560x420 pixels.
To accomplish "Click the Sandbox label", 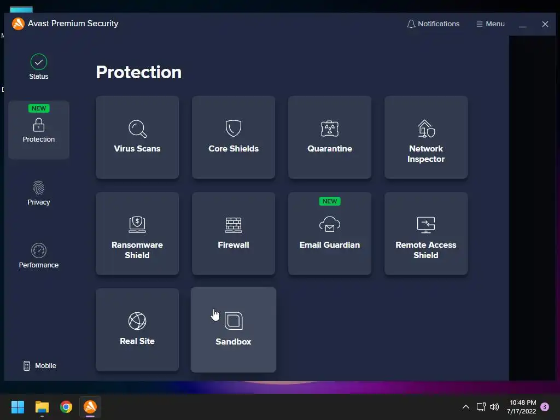I will coord(234,342).
